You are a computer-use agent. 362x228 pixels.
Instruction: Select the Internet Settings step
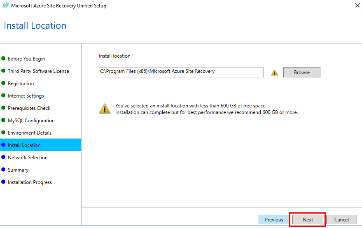[26, 96]
